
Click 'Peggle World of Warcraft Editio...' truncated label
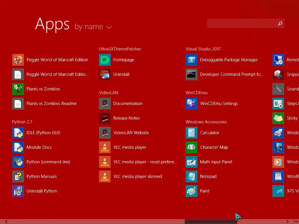coord(58,74)
